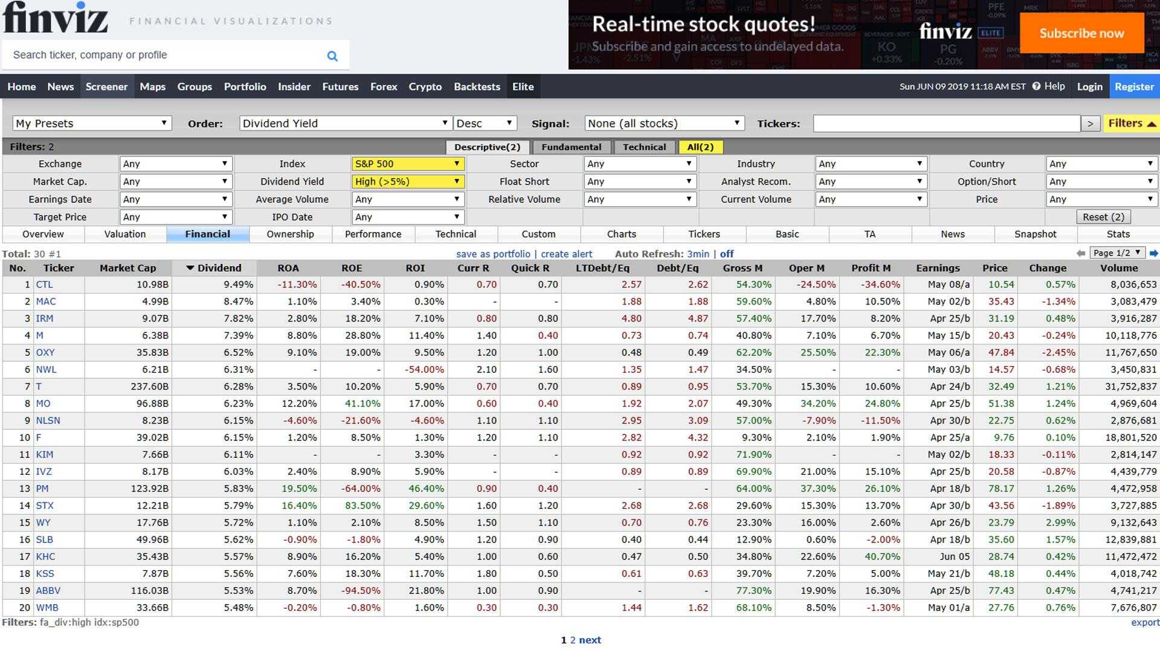Click the tickers go arrow button

point(1090,123)
